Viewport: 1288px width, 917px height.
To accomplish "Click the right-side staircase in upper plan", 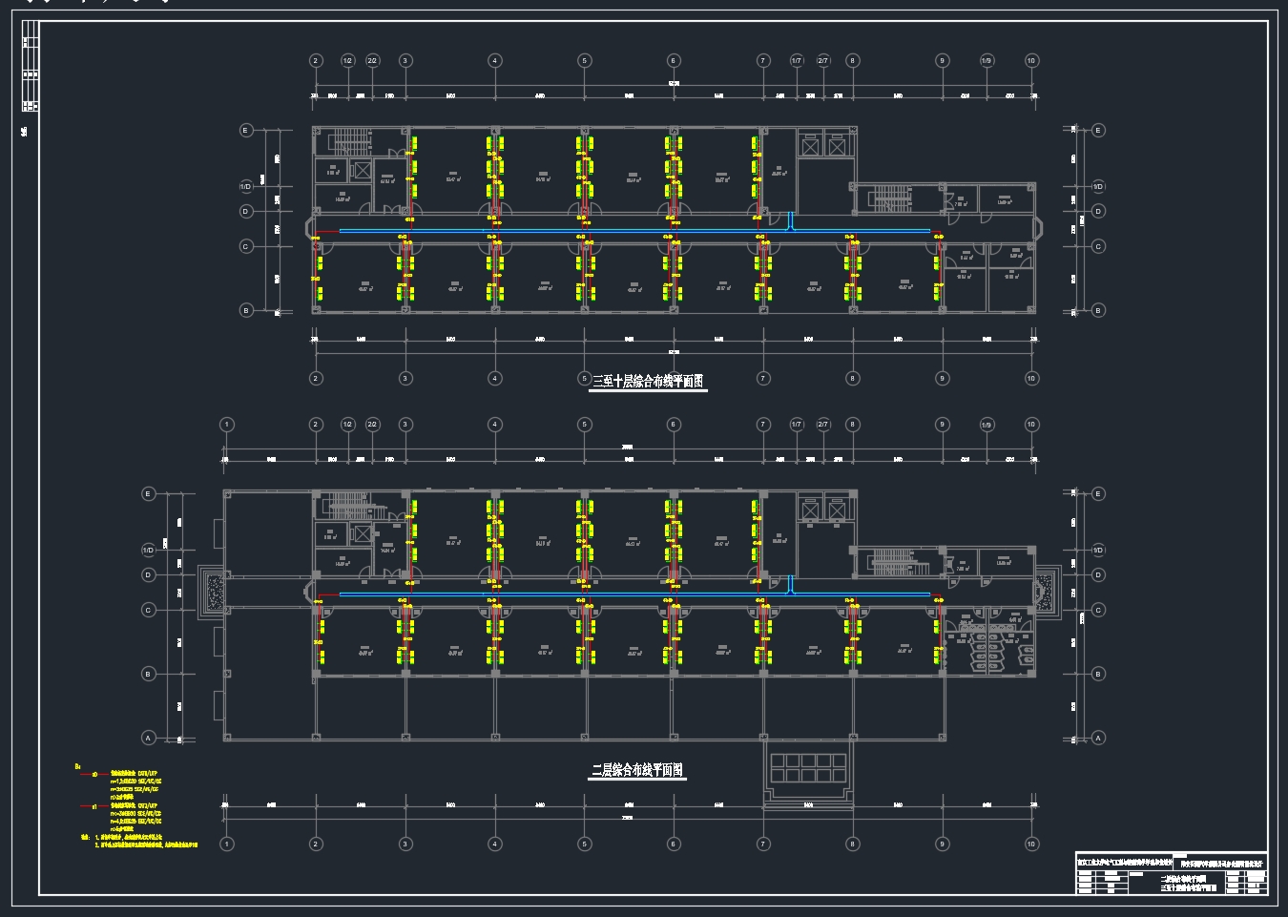I will 889,198.
